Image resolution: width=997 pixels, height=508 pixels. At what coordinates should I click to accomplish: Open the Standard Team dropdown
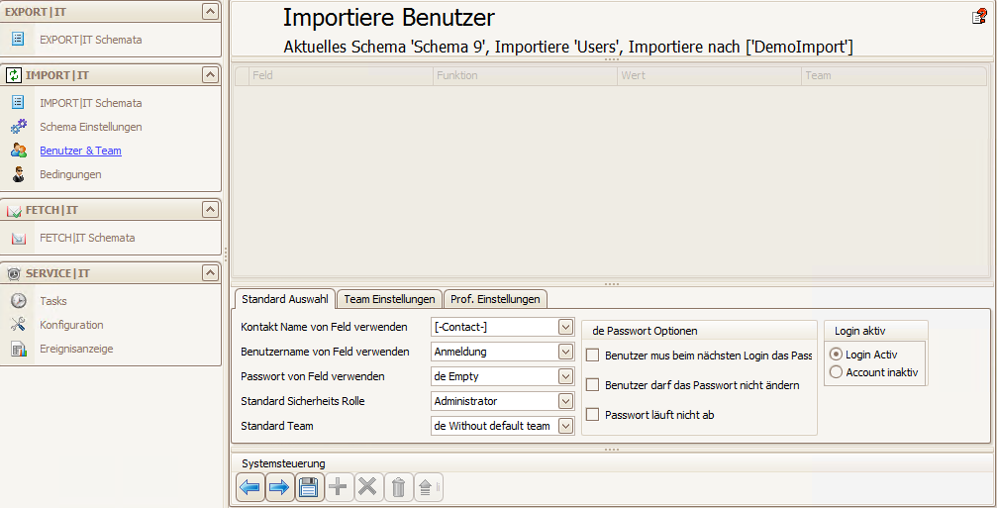[565, 426]
